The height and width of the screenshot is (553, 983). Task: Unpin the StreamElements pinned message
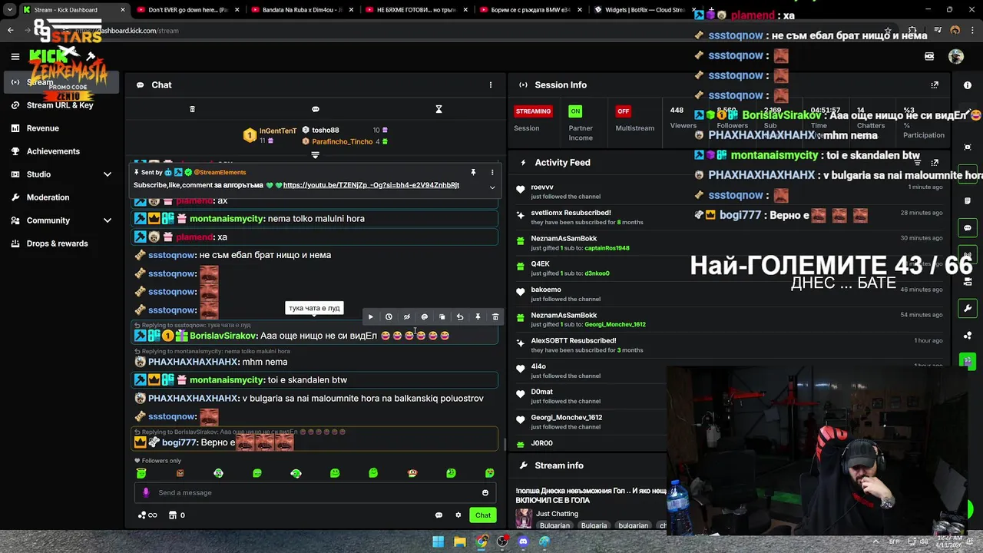click(x=473, y=172)
